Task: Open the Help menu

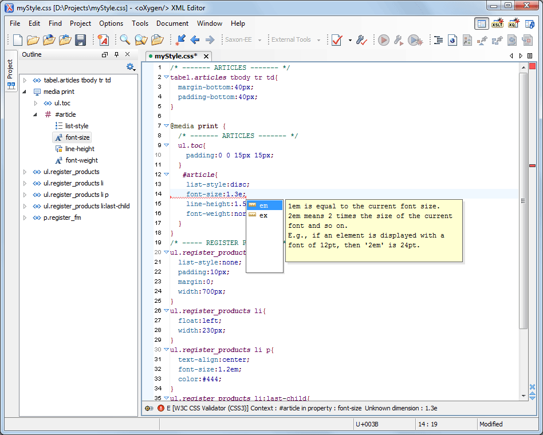Action: (x=238, y=23)
